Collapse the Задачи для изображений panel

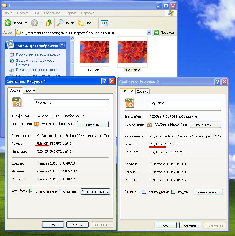pos(62,45)
